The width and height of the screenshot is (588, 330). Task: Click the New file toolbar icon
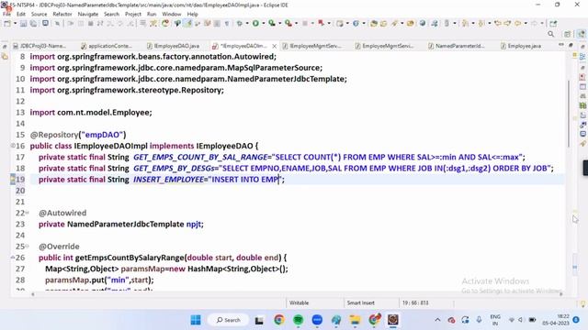pyautogui.click(x=7, y=23)
